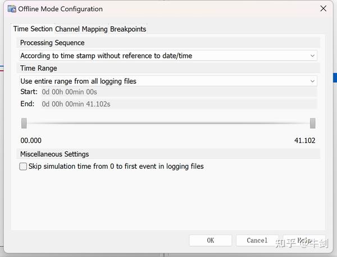Click the Processing Sequence dropdown arrow
The height and width of the screenshot is (257, 337).
click(x=312, y=56)
